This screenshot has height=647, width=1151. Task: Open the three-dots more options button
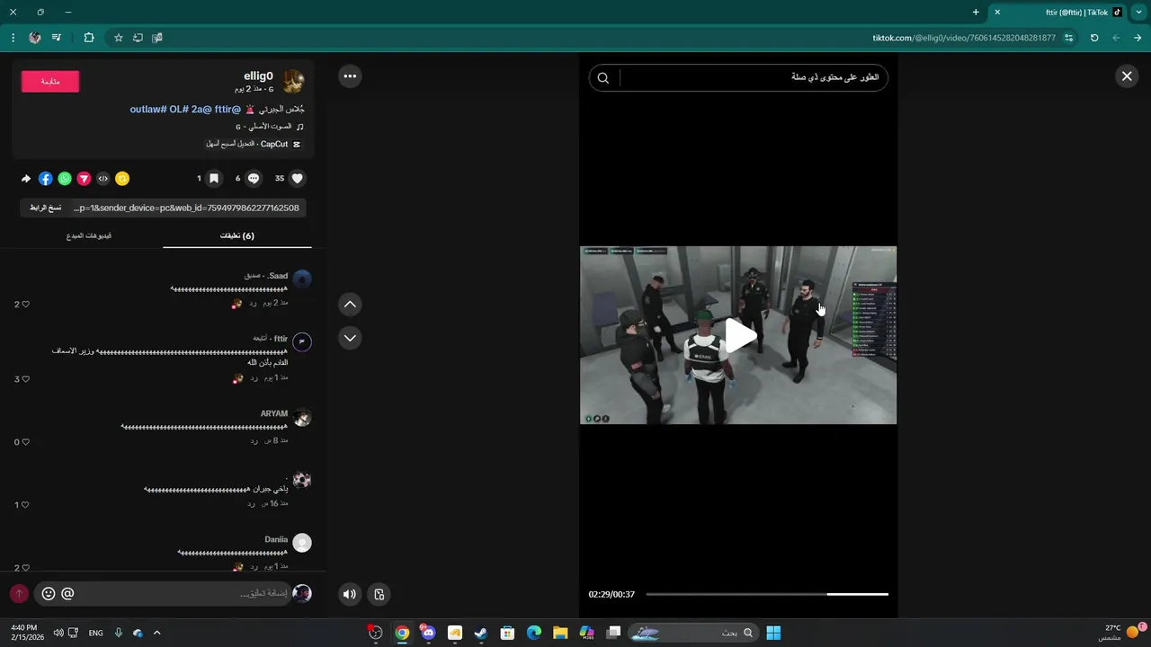(x=351, y=76)
